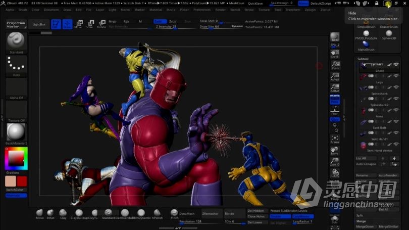Click the right-shelf Rotate view icon
The image size is (409, 230).
pyautogui.click(x=335, y=173)
